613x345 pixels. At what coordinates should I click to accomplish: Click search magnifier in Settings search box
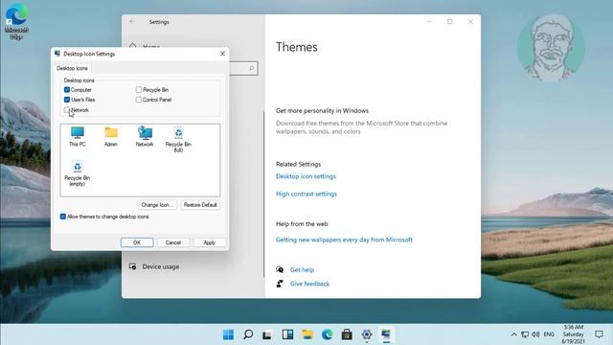point(252,68)
